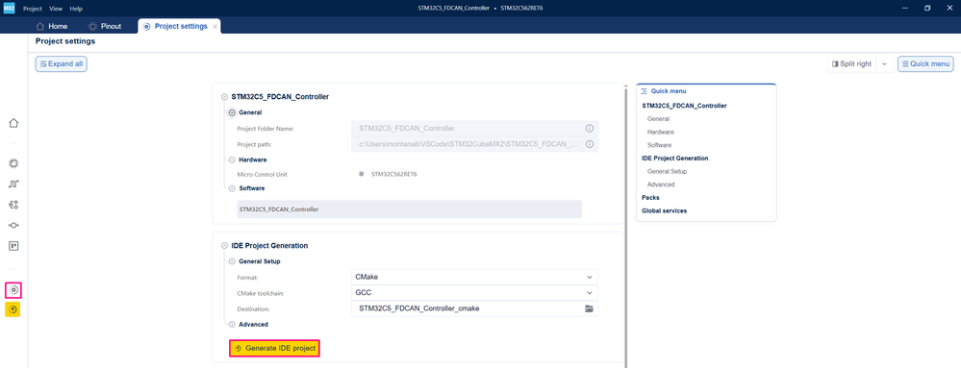Open the clock waveform icon in sidebar
The height and width of the screenshot is (368, 961).
[x=13, y=184]
